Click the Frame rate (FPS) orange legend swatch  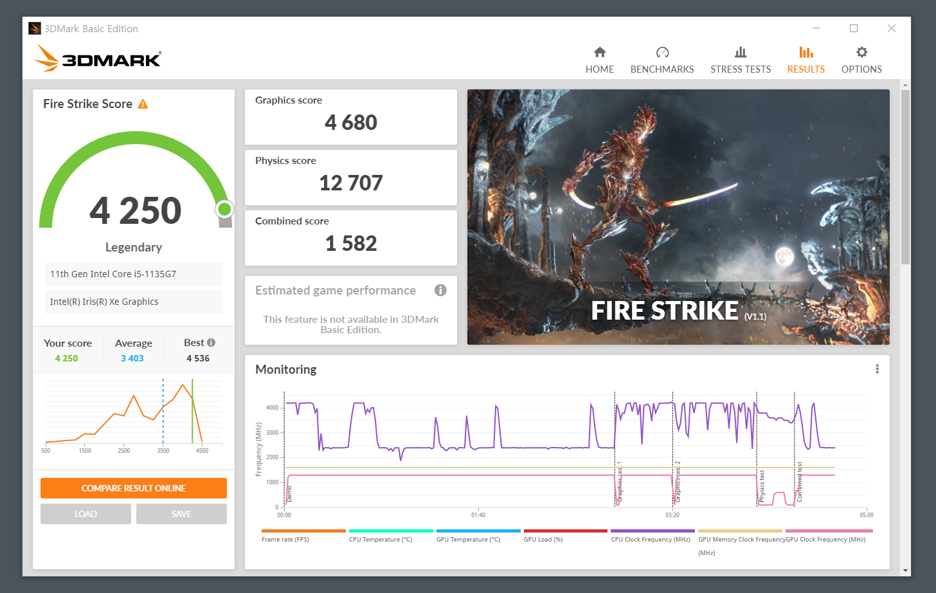click(303, 531)
